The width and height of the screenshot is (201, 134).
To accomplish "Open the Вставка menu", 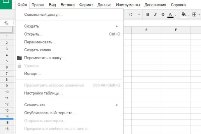I will point(68,5).
